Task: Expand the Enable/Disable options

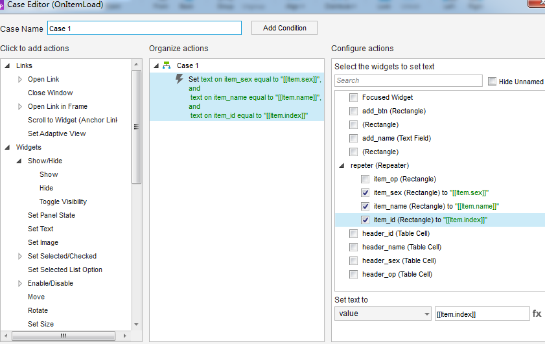Action: pyautogui.click(x=20, y=283)
